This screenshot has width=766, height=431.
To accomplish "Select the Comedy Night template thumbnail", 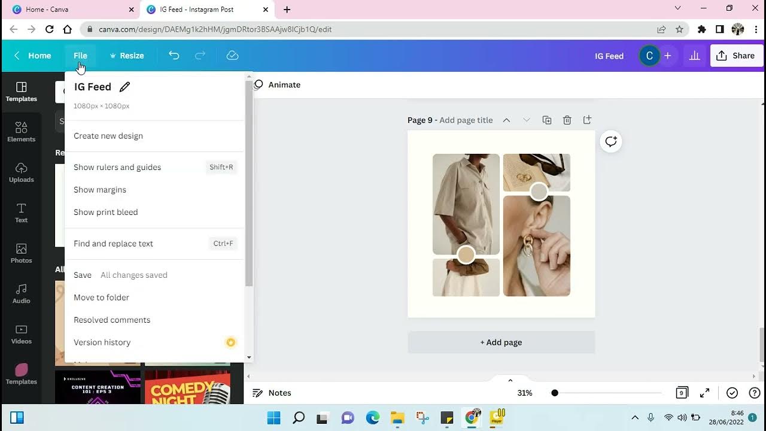I will pyautogui.click(x=187, y=387).
